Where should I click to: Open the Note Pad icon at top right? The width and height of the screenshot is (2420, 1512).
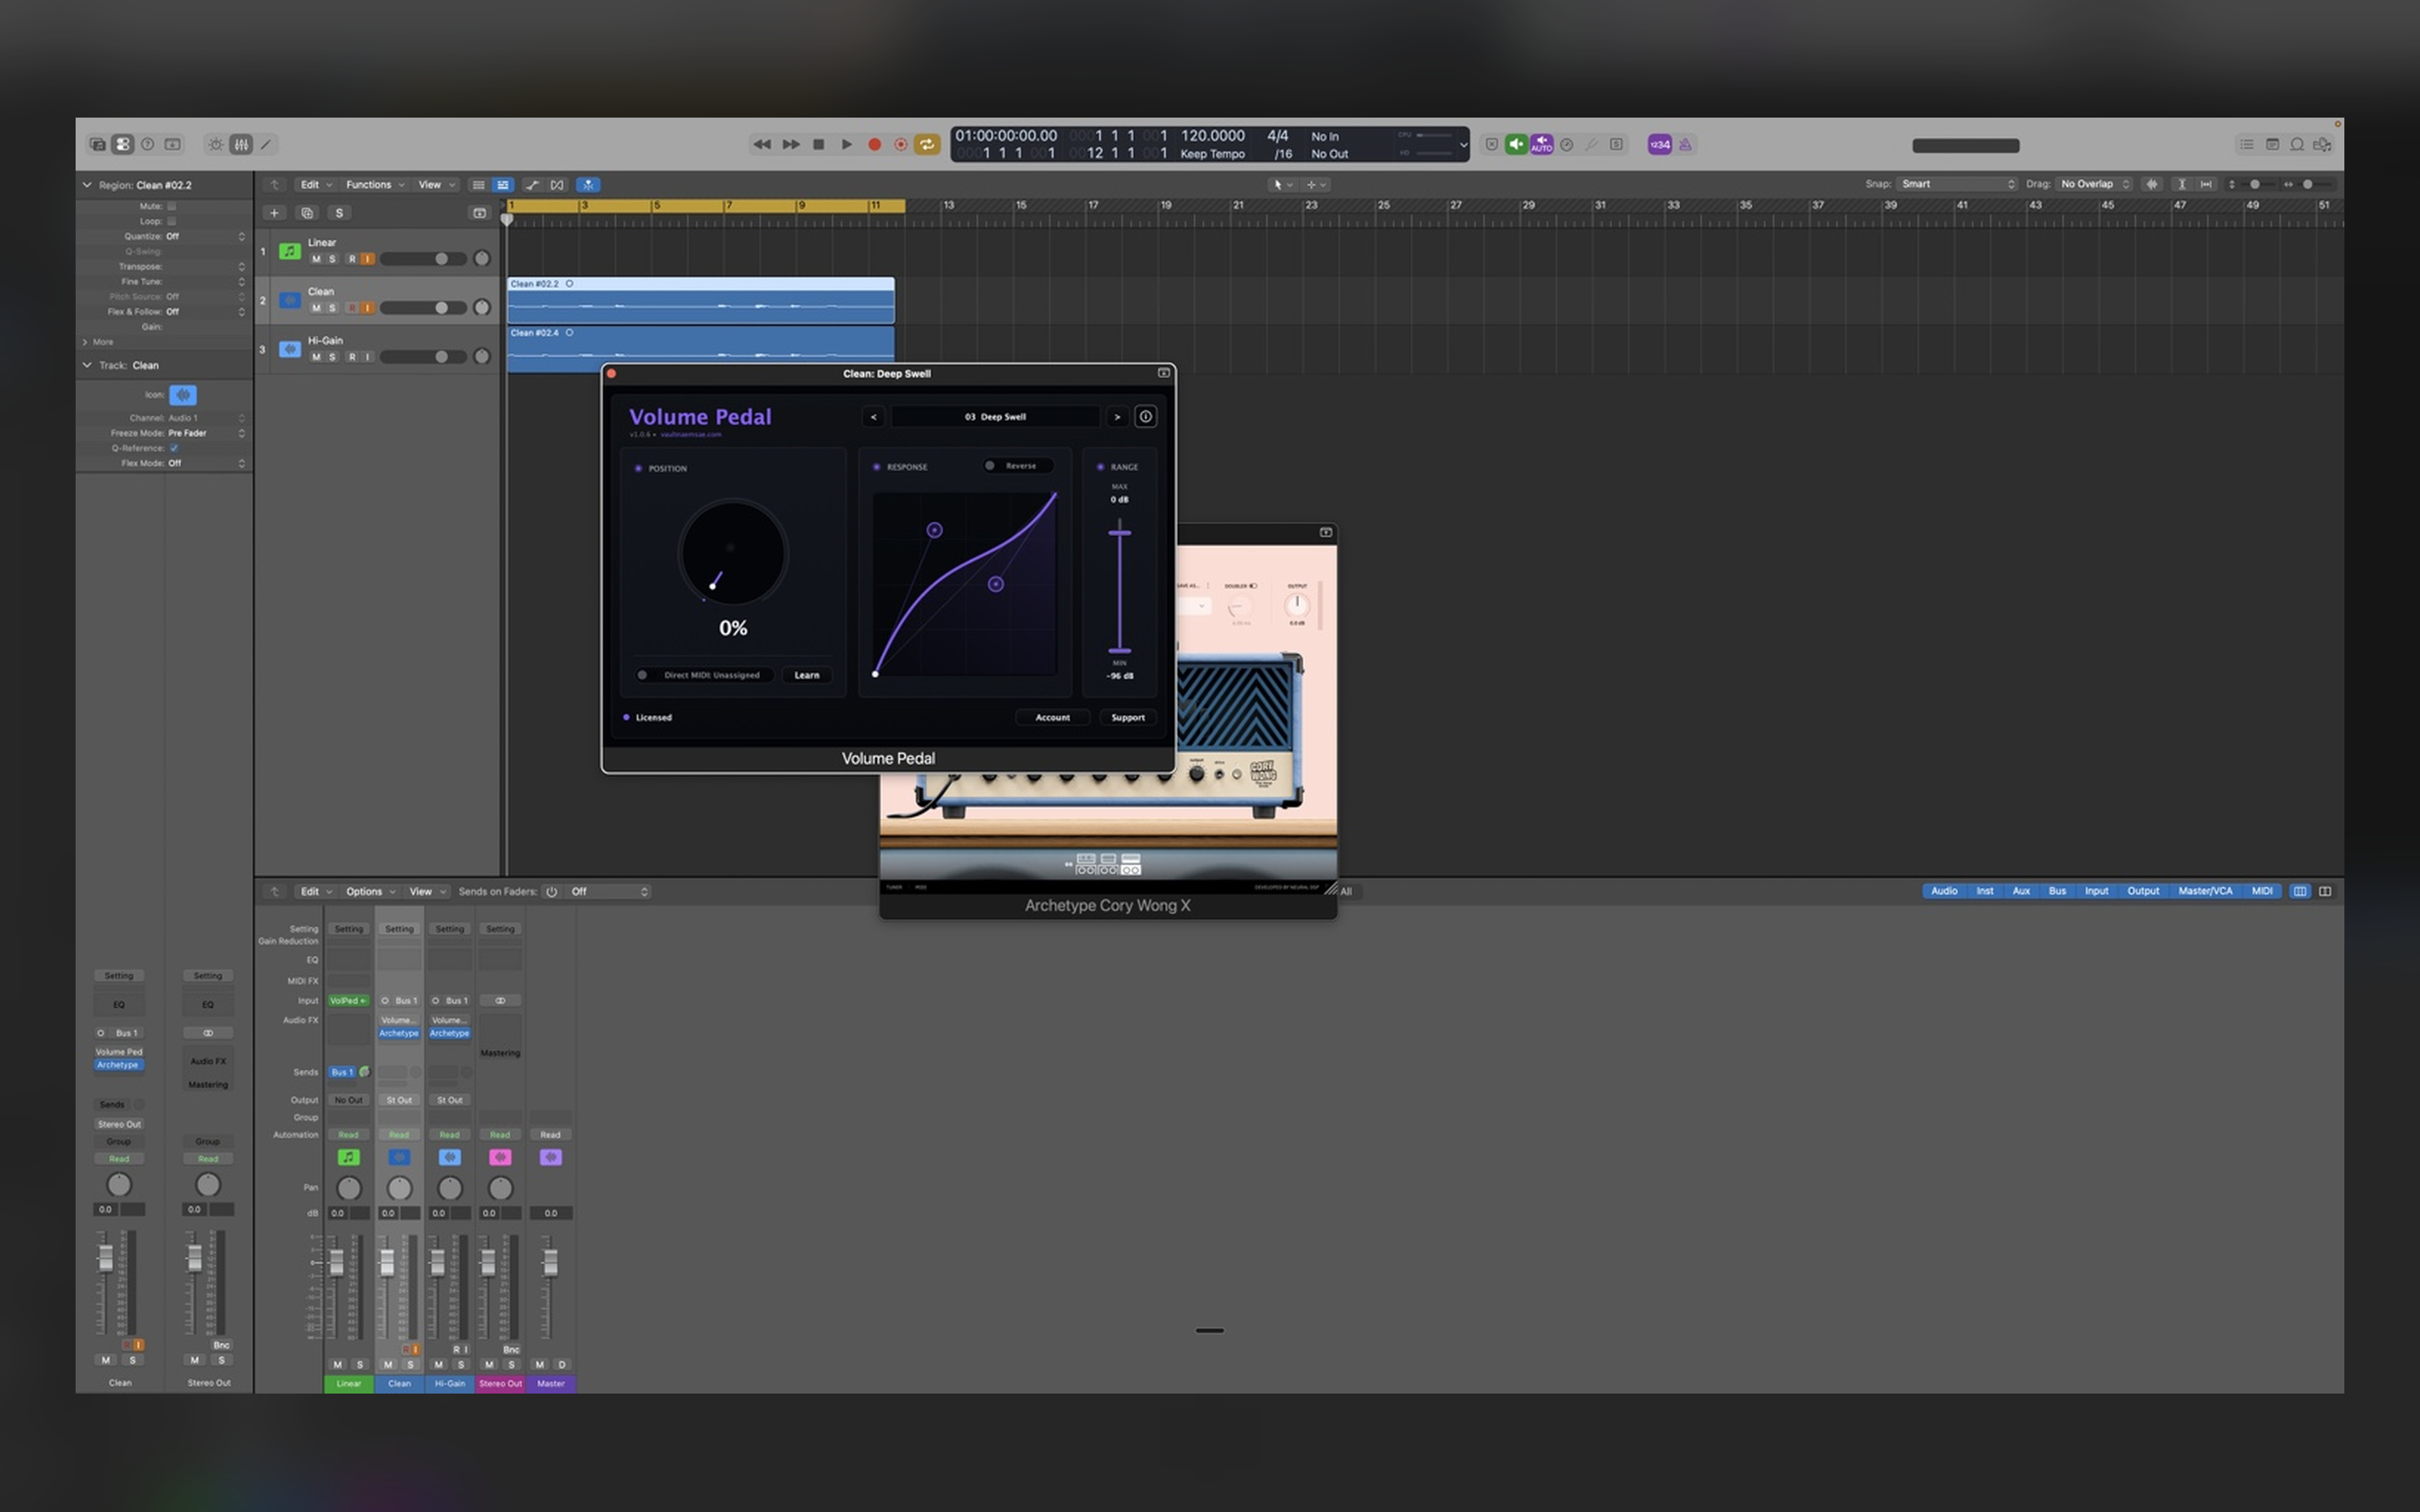pos(2272,144)
